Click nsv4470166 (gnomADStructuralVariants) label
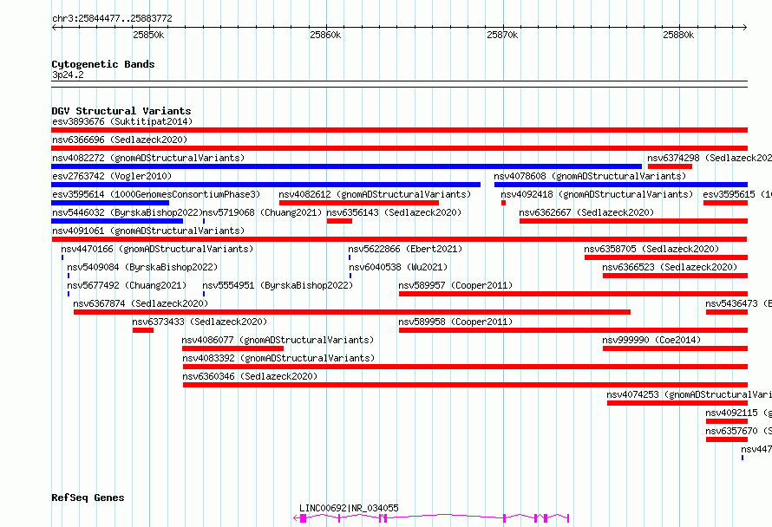Screen dimensions: 772x527 [x=157, y=249]
